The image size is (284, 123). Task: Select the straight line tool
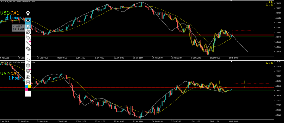pyautogui.click(x=28, y=43)
